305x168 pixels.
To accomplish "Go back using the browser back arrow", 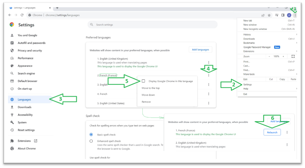I will click(x=10, y=15).
